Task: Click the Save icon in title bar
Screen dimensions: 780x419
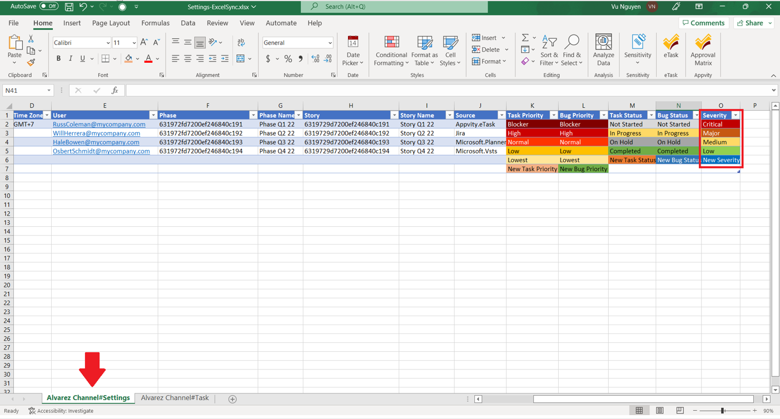Action: (x=69, y=7)
